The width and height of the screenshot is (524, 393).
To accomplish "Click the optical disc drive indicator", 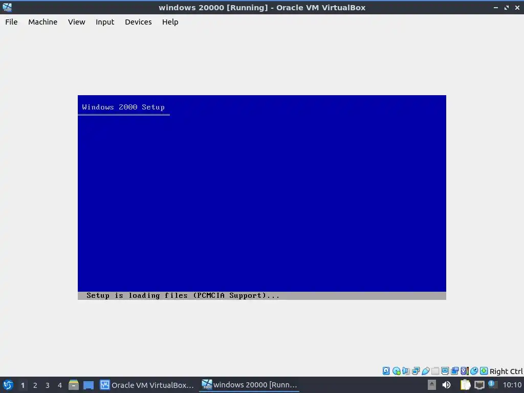I will point(397,371).
